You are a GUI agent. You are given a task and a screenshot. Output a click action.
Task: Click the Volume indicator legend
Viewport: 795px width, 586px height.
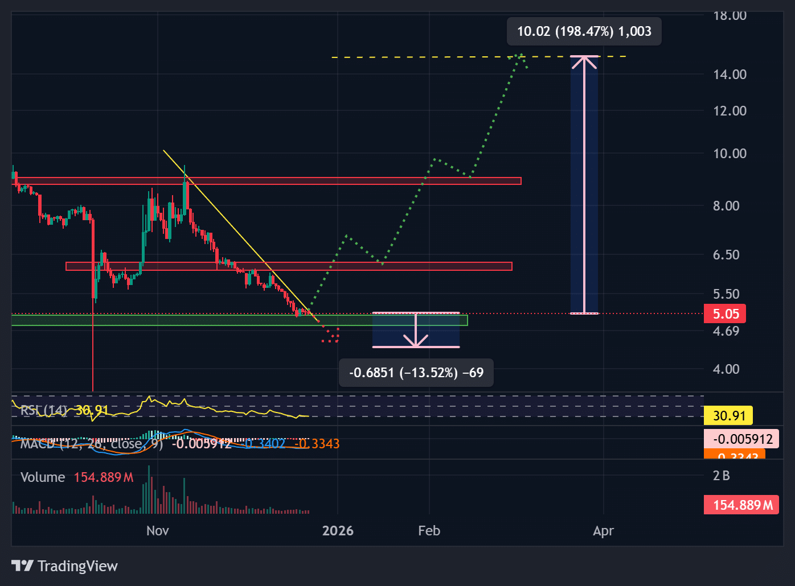pos(43,477)
